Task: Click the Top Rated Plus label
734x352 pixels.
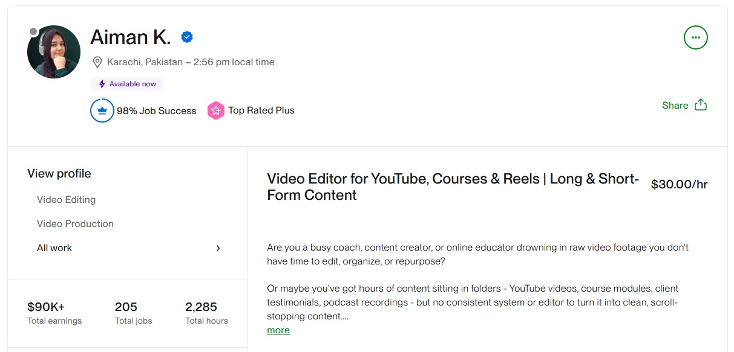Action: click(261, 110)
